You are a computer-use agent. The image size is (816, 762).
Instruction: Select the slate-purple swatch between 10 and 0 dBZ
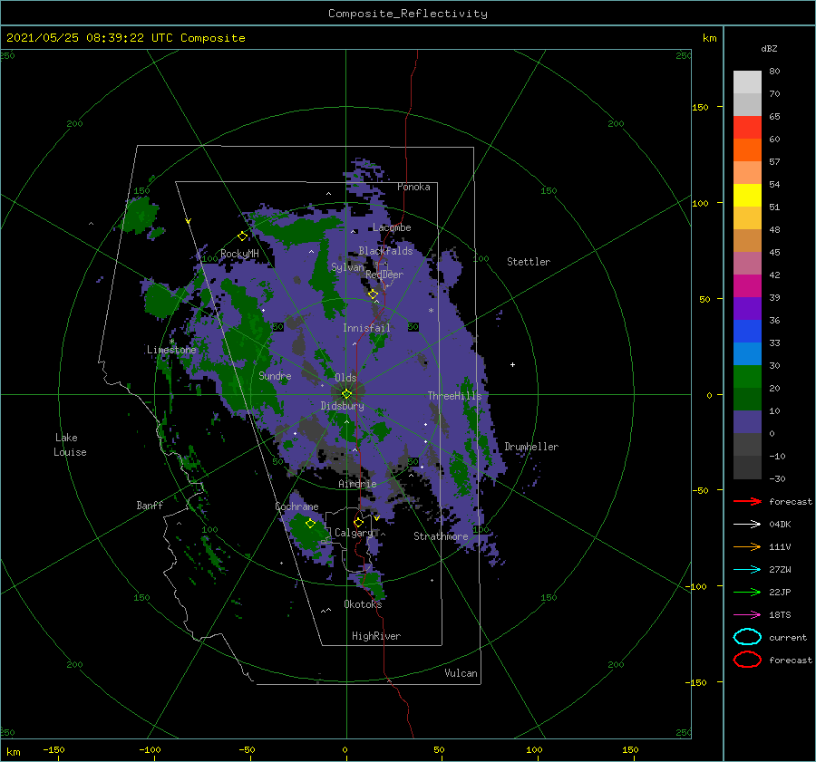747,422
